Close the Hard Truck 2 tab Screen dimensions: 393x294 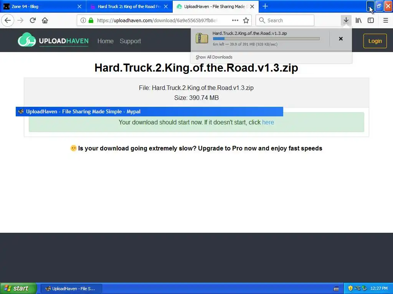(166, 7)
